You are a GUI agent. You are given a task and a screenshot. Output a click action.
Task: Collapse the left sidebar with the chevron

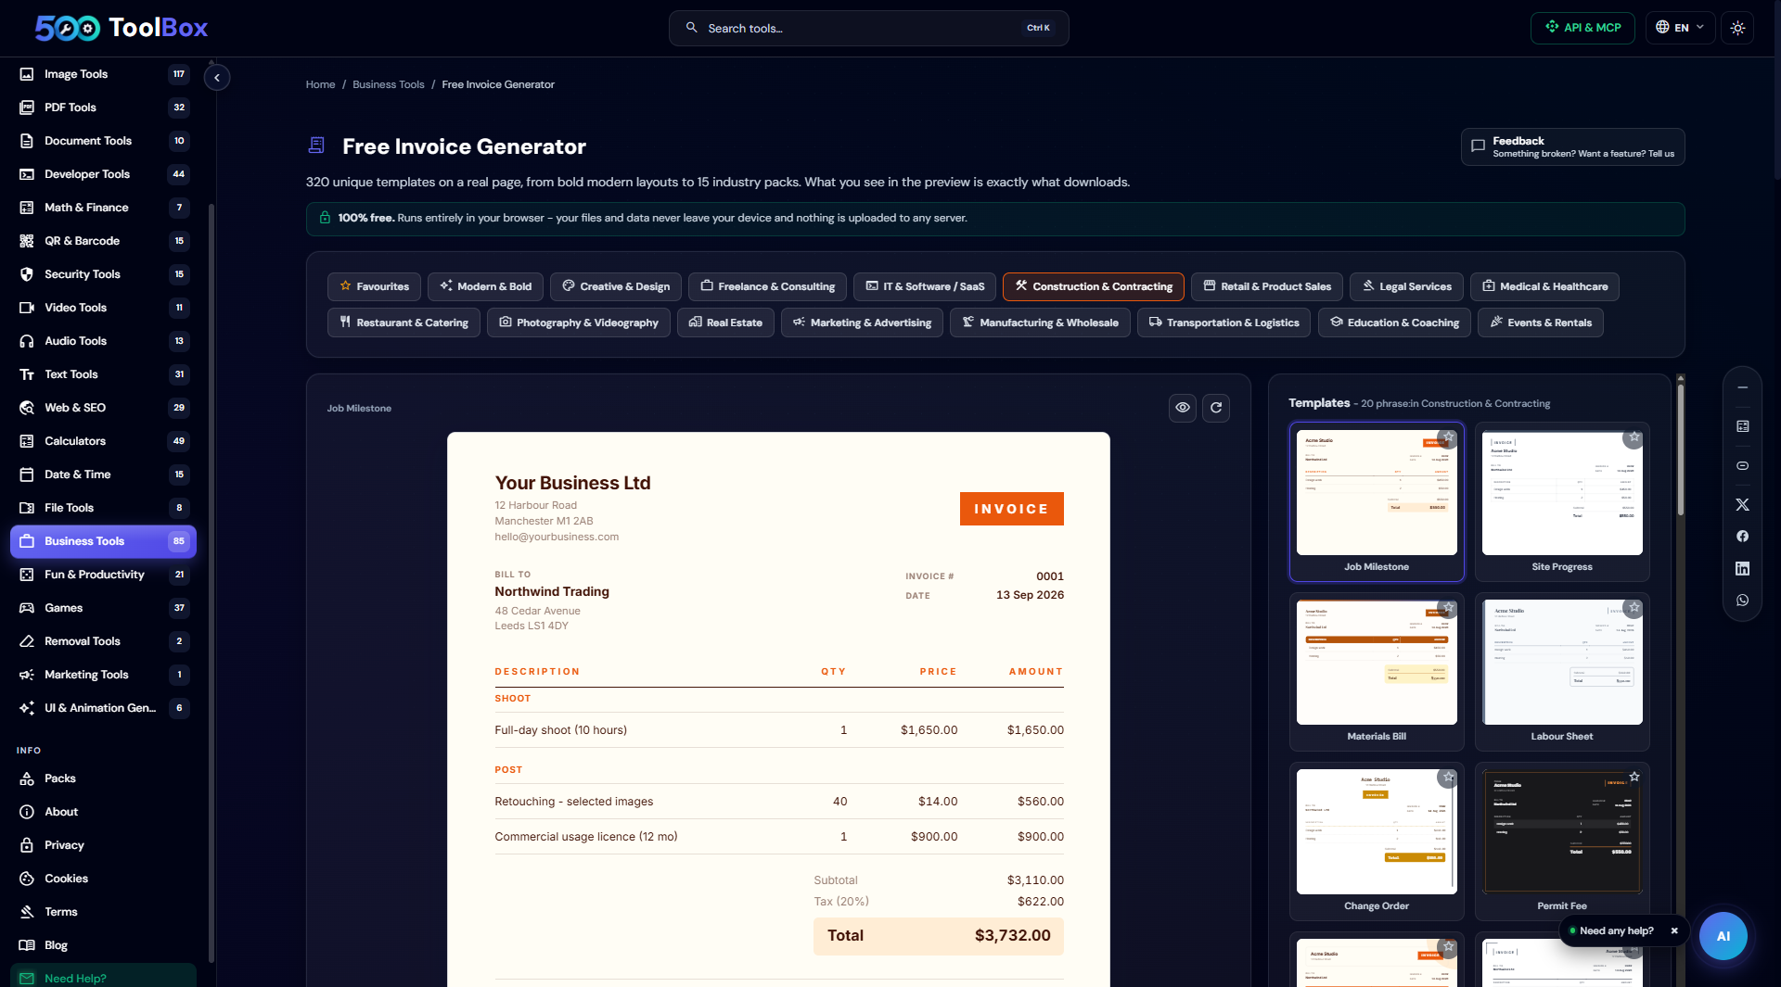point(217,78)
